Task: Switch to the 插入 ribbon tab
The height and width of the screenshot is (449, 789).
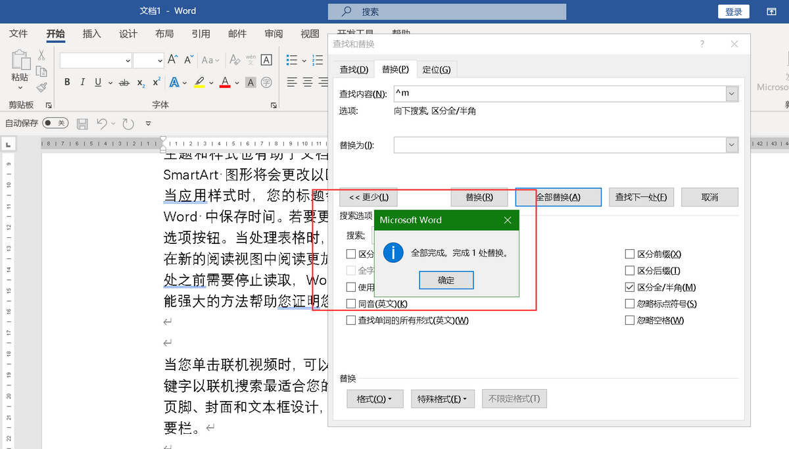Action: pyautogui.click(x=92, y=34)
